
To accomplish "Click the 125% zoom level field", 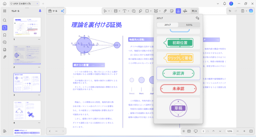I will 230,131.
